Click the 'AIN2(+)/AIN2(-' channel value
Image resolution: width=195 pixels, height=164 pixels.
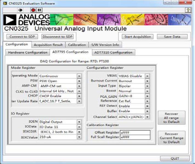click(x=132, y=117)
